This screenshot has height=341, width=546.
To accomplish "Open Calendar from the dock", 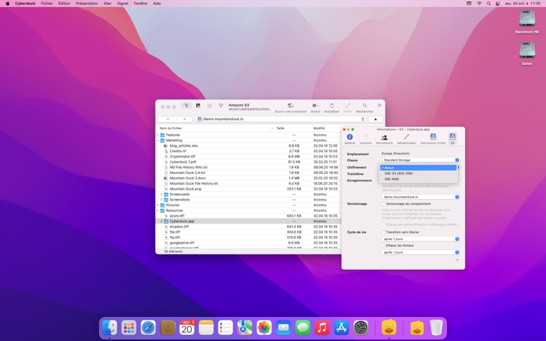I will [x=187, y=328].
